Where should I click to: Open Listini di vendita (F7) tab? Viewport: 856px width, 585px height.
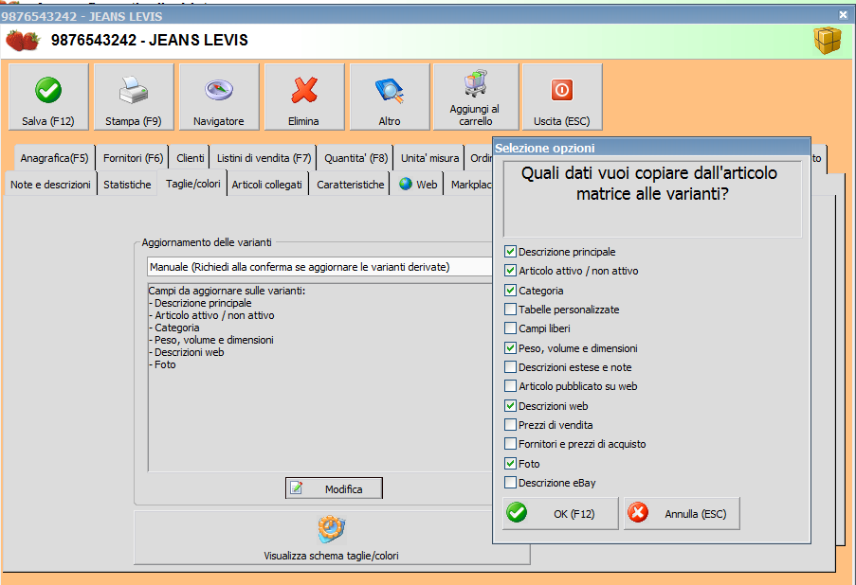[264, 158]
